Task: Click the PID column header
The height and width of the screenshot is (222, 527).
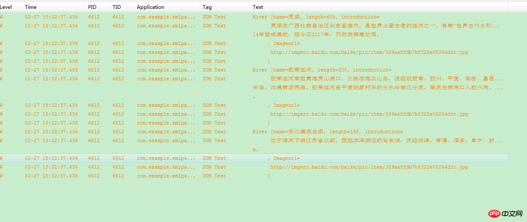Action: click(97, 7)
